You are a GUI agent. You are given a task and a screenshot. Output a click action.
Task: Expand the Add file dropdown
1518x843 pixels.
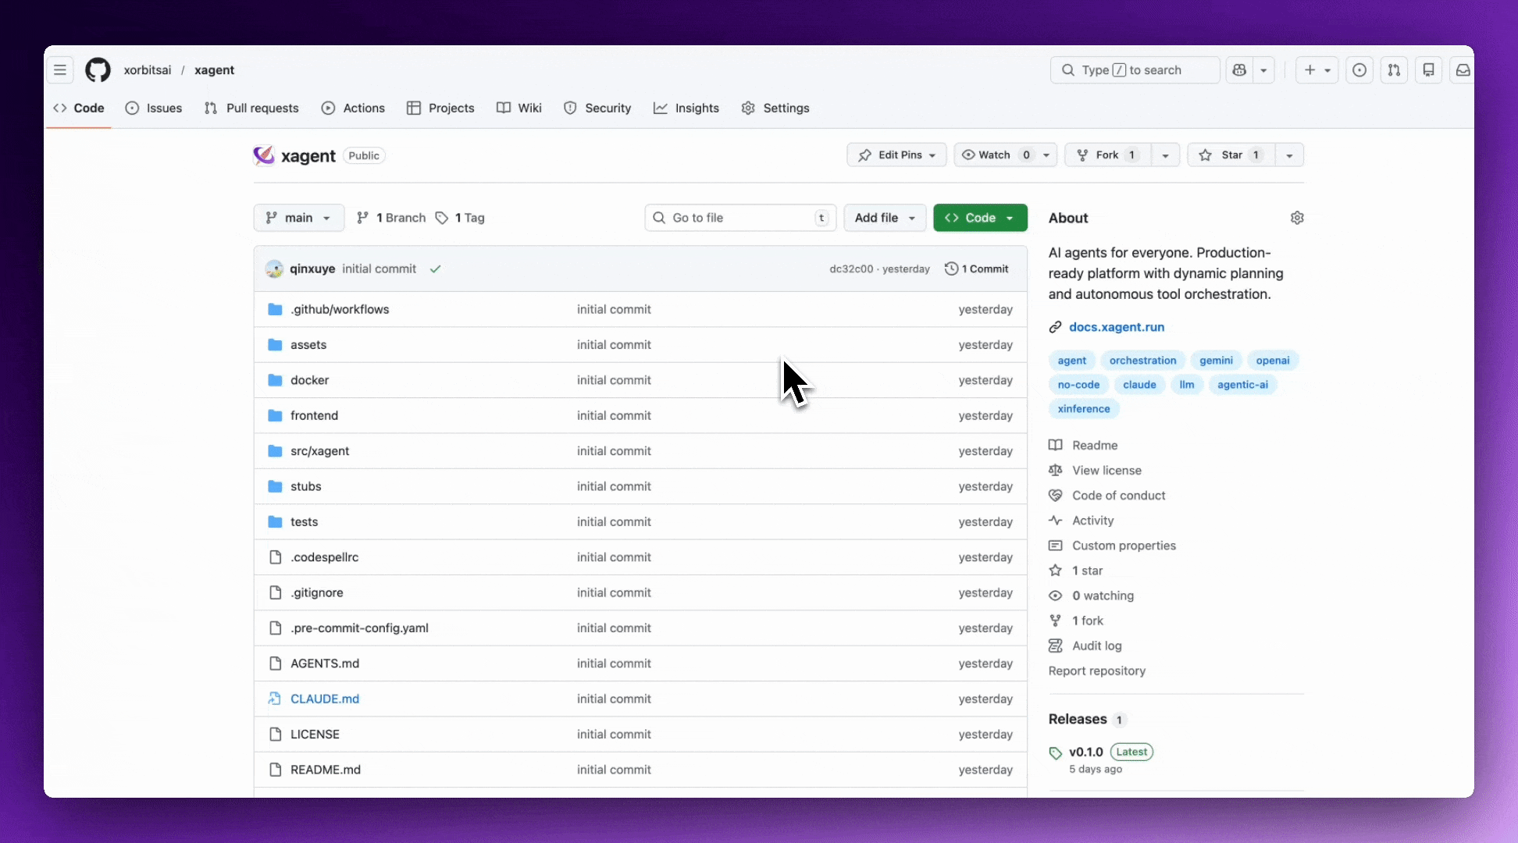click(885, 218)
